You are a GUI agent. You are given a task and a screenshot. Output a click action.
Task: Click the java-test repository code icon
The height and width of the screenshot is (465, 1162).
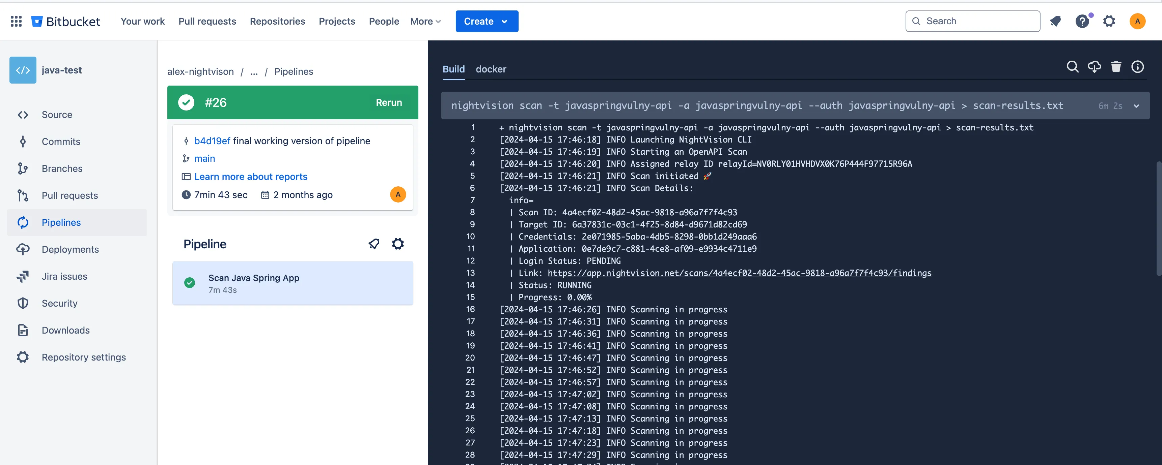23,70
